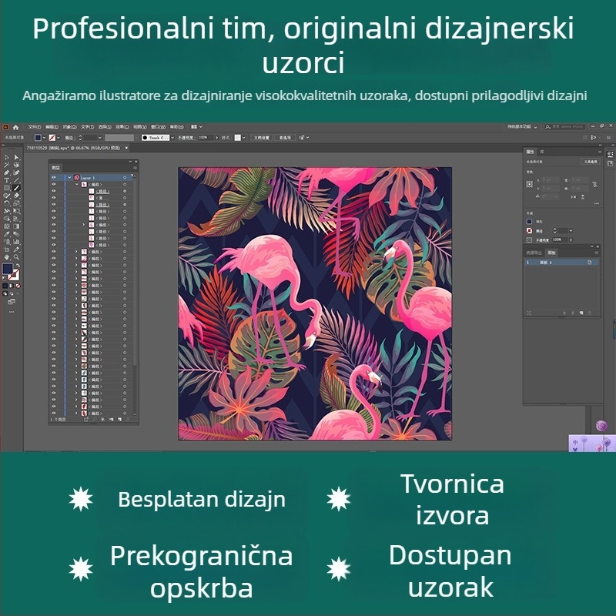Screen dimensions: 616x616
Task: Expand nested group between path rows
Action: click(84, 225)
